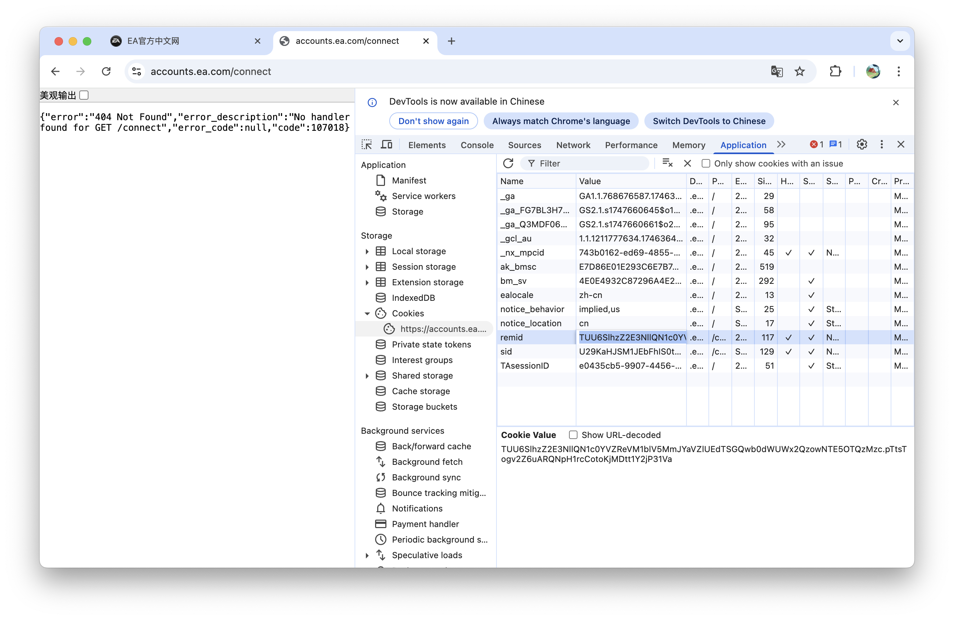954x620 pixels.
Task: Expand Session storage tree
Action: 367,267
